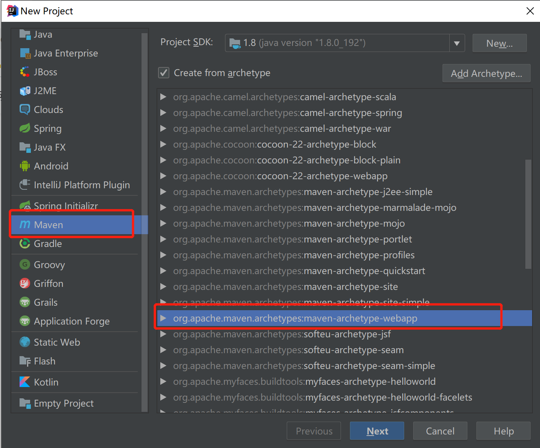Viewport: 540px width, 448px height.
Task: Toggle Create from archetype checkbox
Action: pos(163,73)
